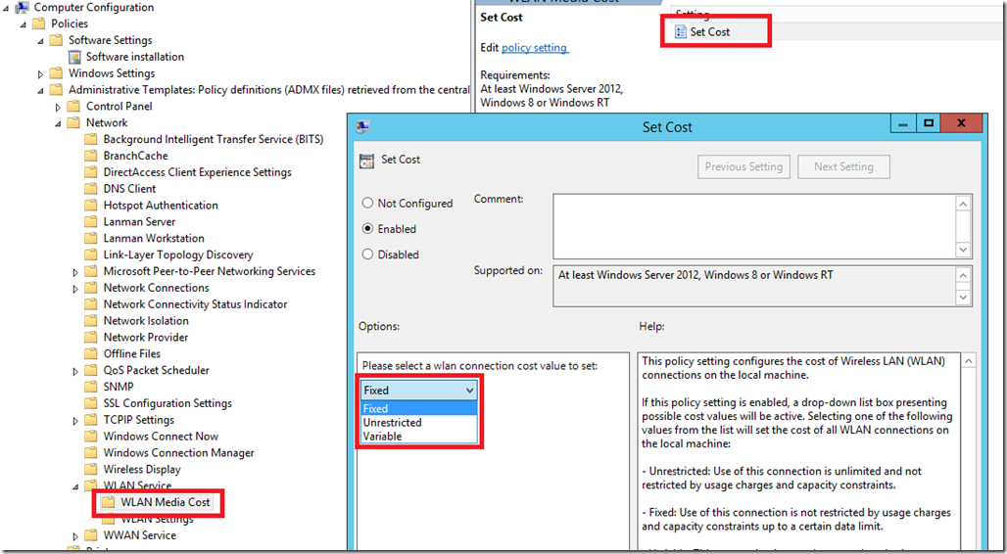The height and width of the screenshot is (554, 1007).
Task: Expand the Network Connections tree node
Action: tap(75, 289)
